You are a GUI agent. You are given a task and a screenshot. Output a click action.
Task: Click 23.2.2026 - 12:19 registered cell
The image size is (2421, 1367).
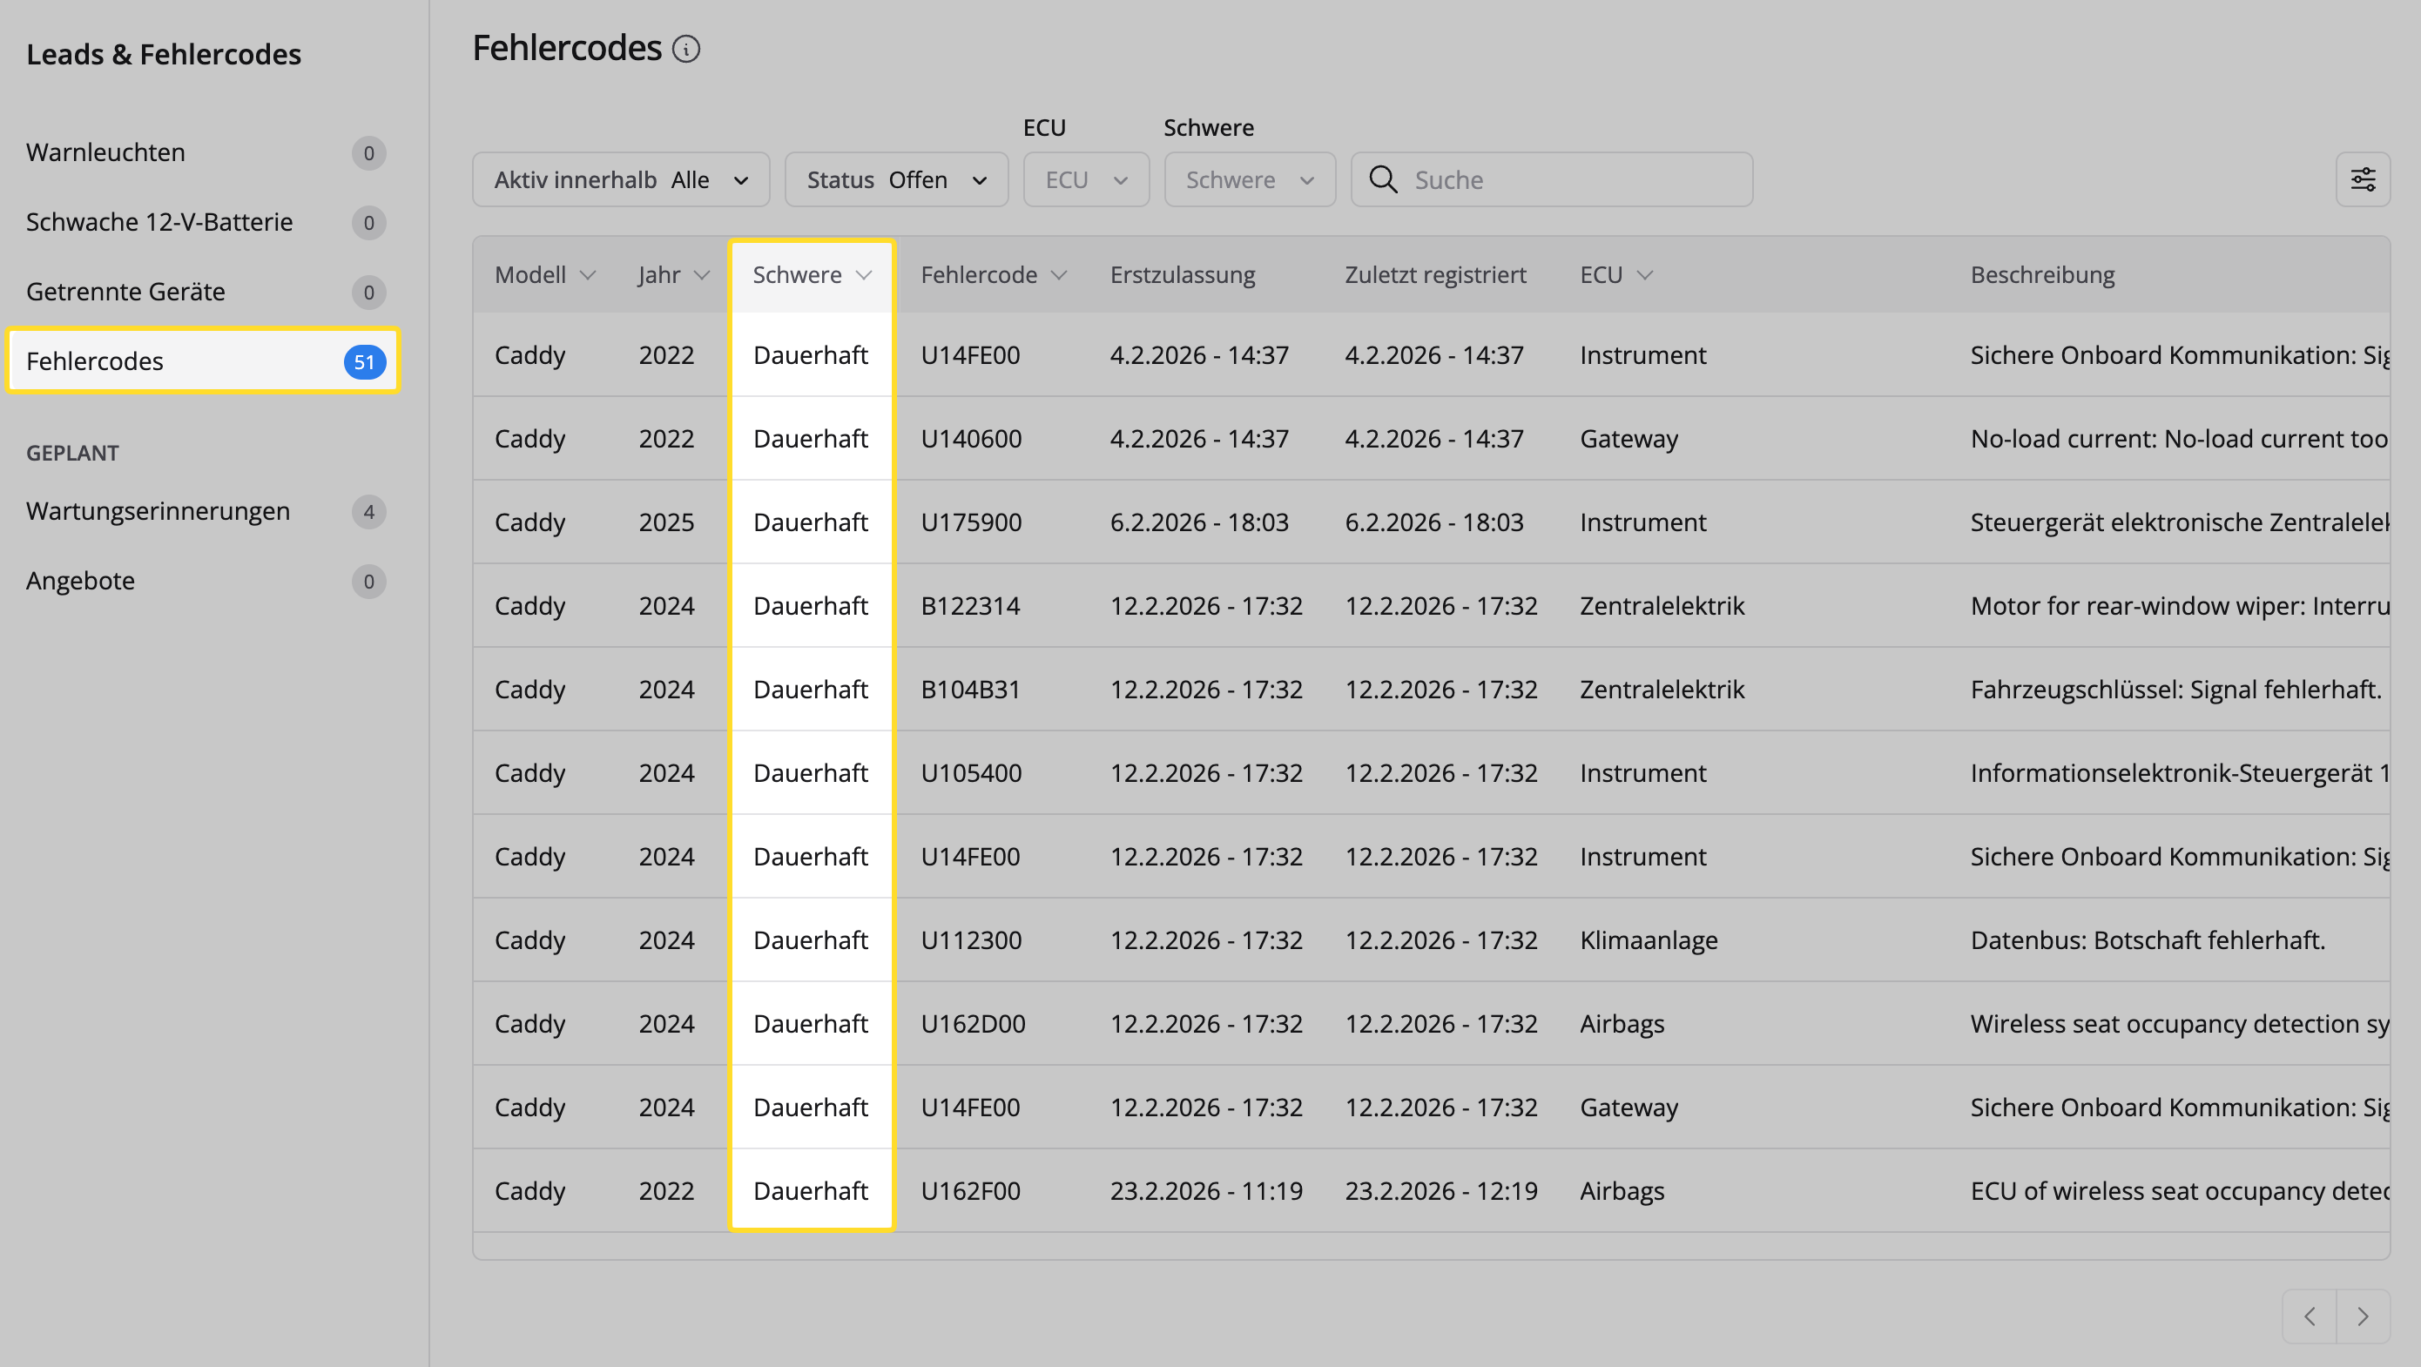point(1440,1191)
